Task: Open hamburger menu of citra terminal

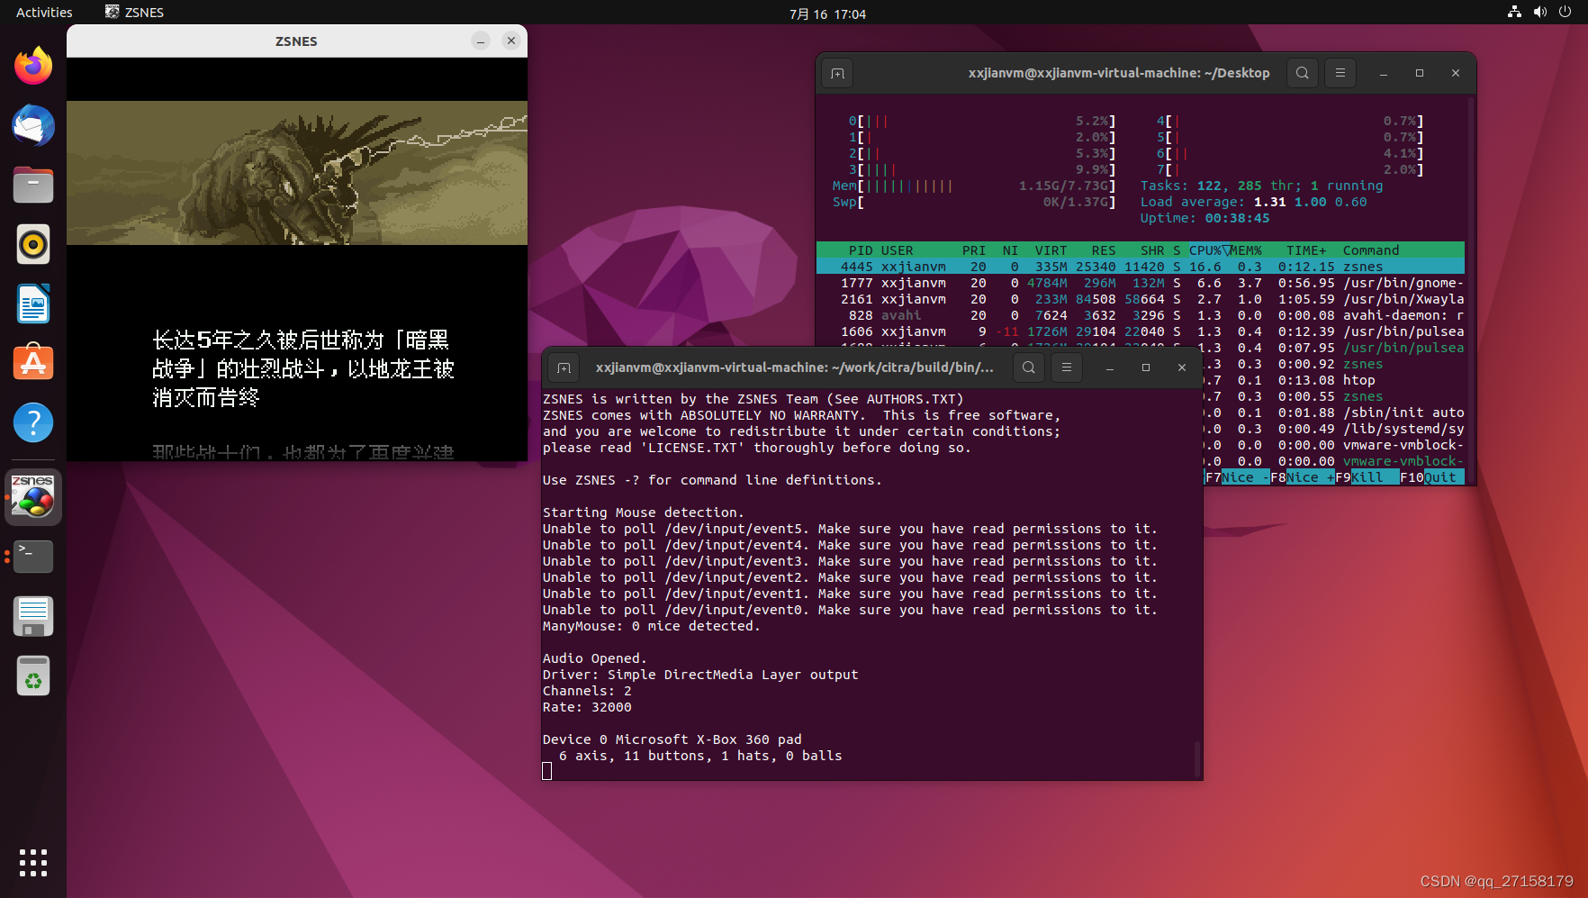Action: (x=1067, y=367)
